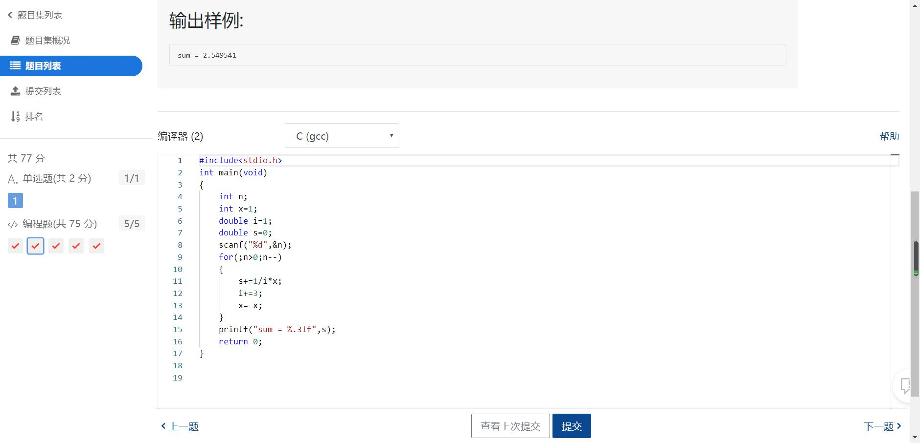Open the C (gcc) compiler dropdown

coord(342,136)
